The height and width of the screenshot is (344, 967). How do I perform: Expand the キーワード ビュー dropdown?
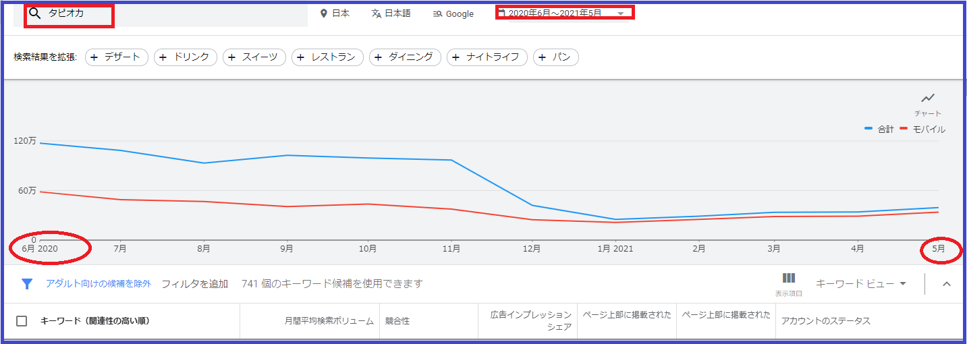pyautogui.click(x=860, y=284)
